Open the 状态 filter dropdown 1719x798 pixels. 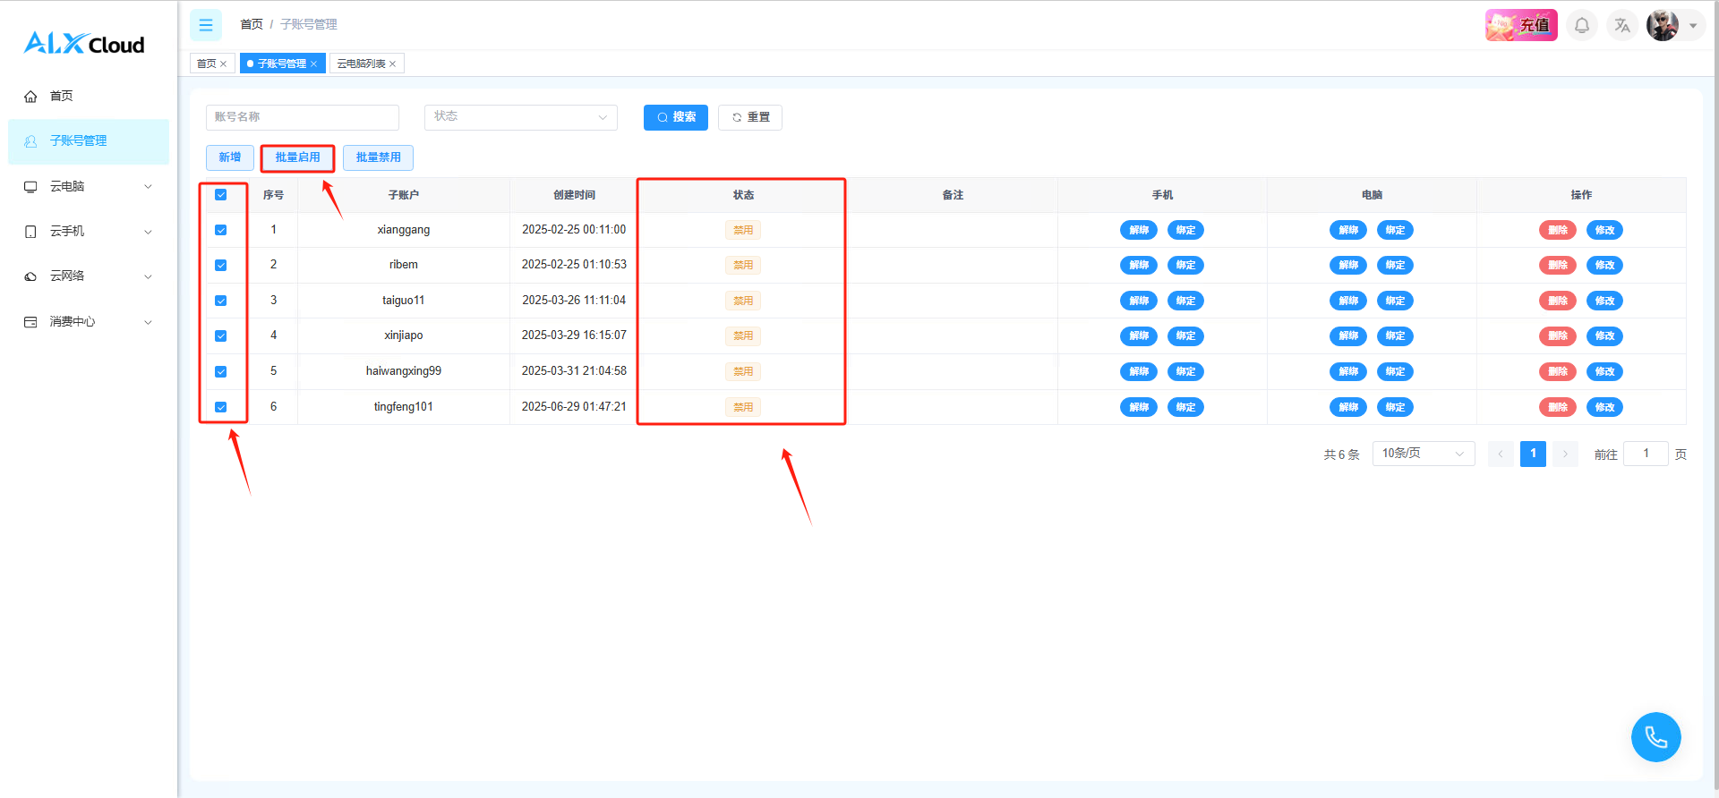[x=520, y=117]
